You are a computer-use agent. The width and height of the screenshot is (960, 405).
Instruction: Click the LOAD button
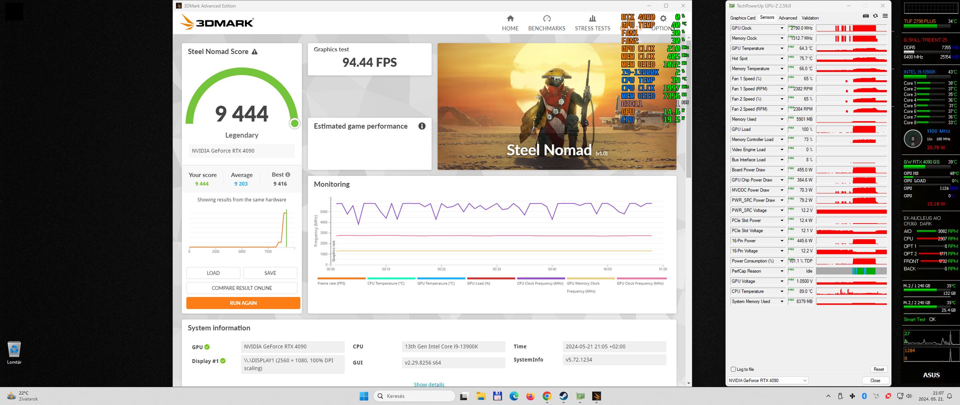213,273
